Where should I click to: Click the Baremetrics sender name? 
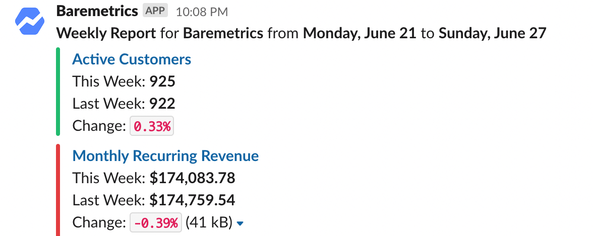click(x=97, y=11)
